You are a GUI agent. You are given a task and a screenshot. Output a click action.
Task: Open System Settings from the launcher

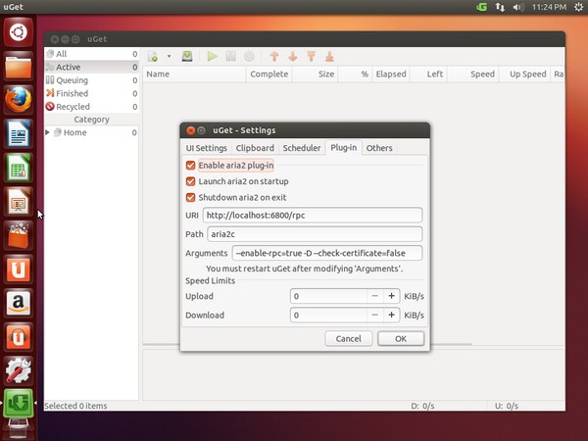19,370
